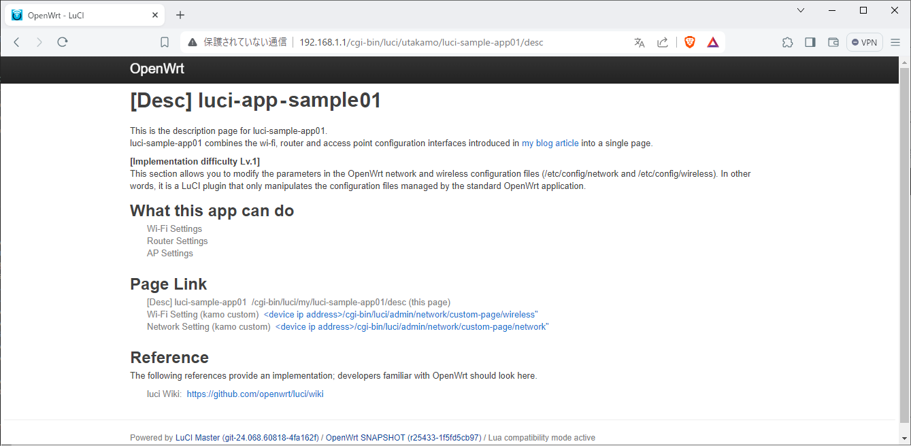Open the Brave Wallet icon

(x=833, y=42)
